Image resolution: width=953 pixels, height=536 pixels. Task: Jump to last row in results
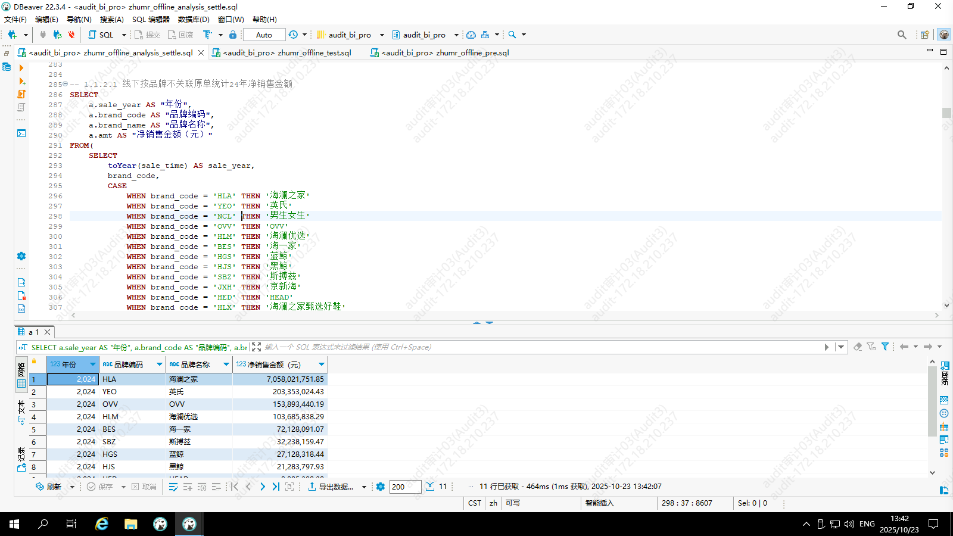(276, 487)
